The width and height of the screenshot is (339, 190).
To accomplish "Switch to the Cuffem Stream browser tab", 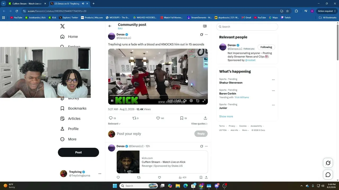I will (x=27, y=4).
